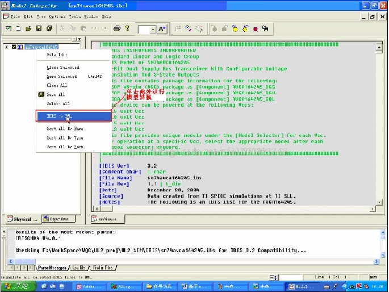Screen dimensions: 389x292
Task: Click the printer toolbar icon
Action: 117,28
